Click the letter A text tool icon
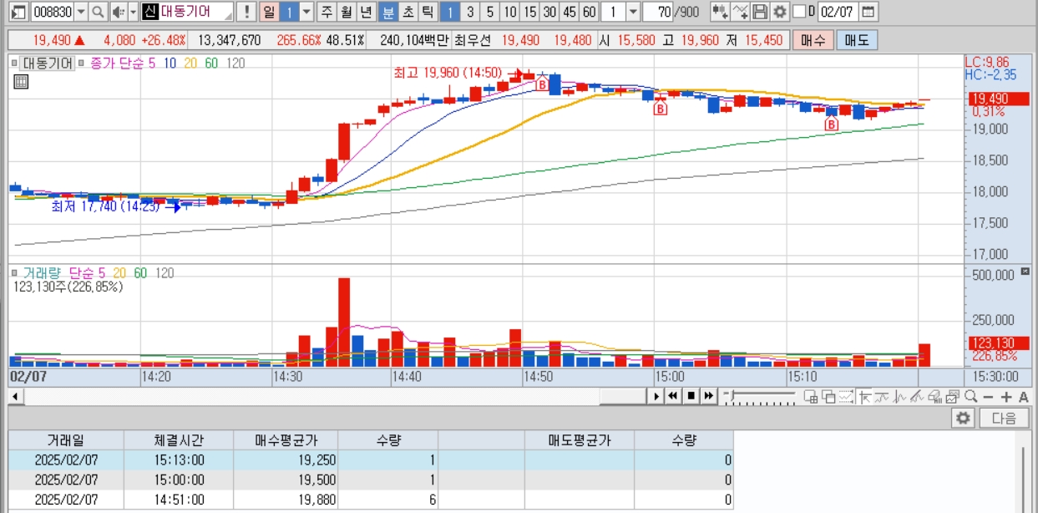 (1024, 398)
